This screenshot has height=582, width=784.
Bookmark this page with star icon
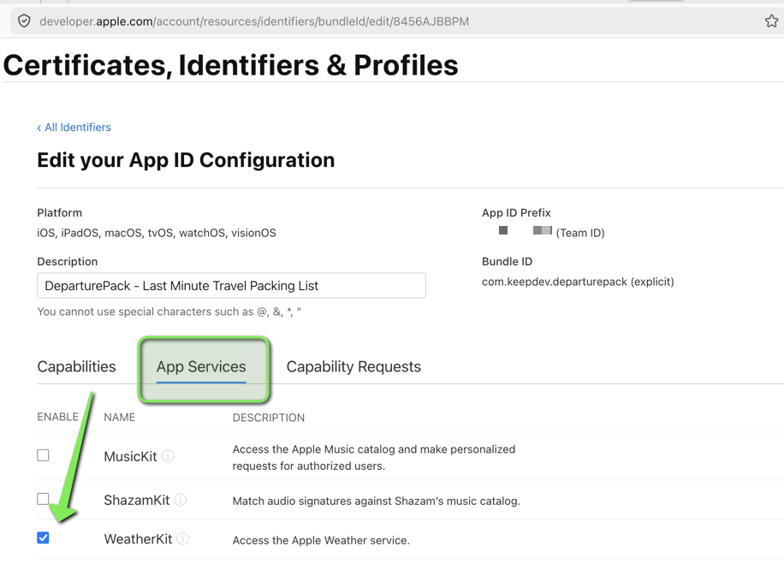771,21
